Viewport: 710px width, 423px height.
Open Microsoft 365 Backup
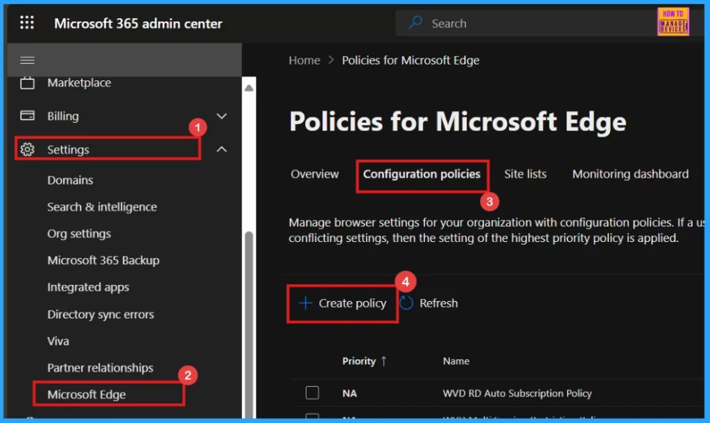tap(103, 261)
